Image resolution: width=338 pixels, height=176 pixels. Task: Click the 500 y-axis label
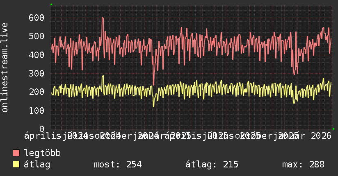point(37,36)
